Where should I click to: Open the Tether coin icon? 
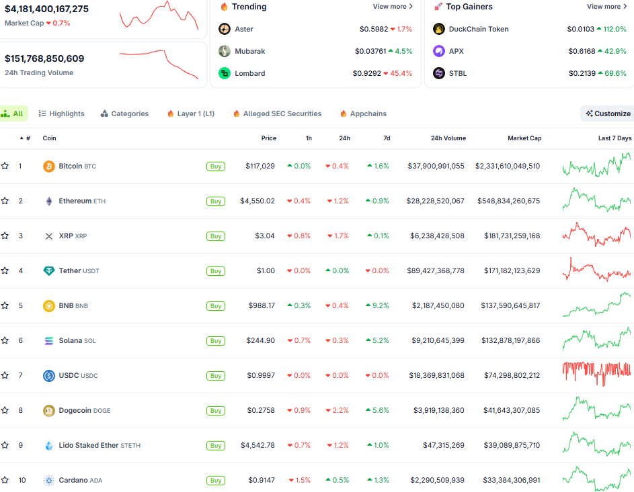point(48,270)
